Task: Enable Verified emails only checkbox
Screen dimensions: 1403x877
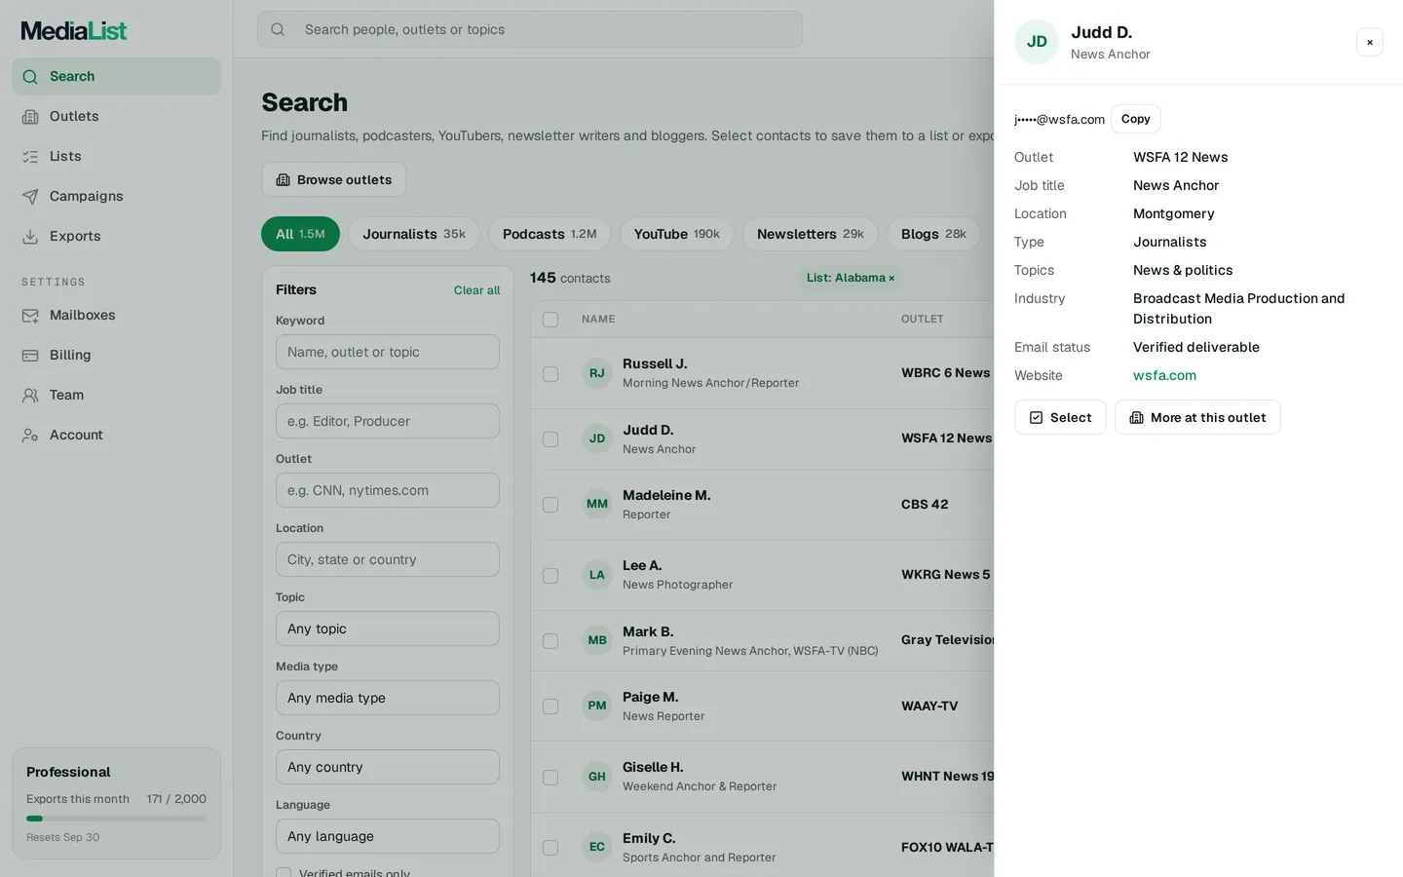Action: click(284, 873)
